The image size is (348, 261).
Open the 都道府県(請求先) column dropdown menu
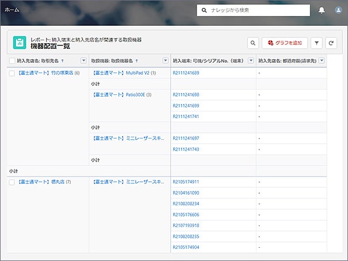pos(322,60)
